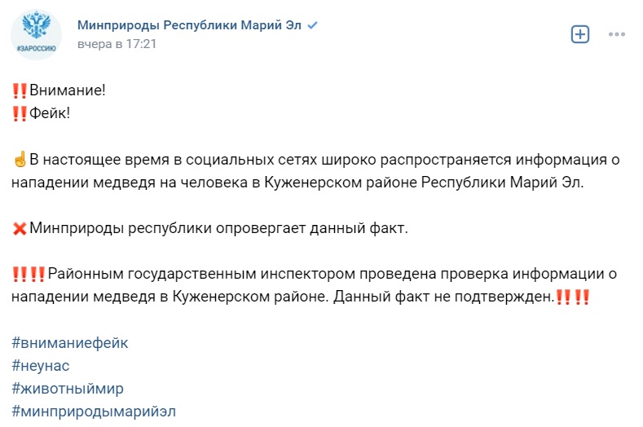Open the #вниманиефейк hashtag

pos(70,342)
